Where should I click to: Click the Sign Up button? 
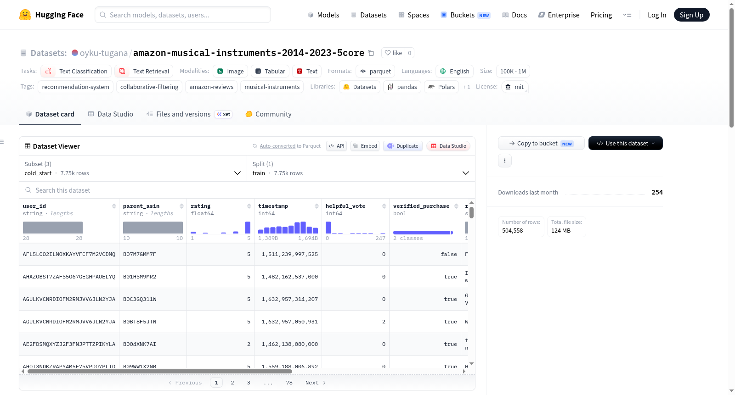(x=691, y=15)
